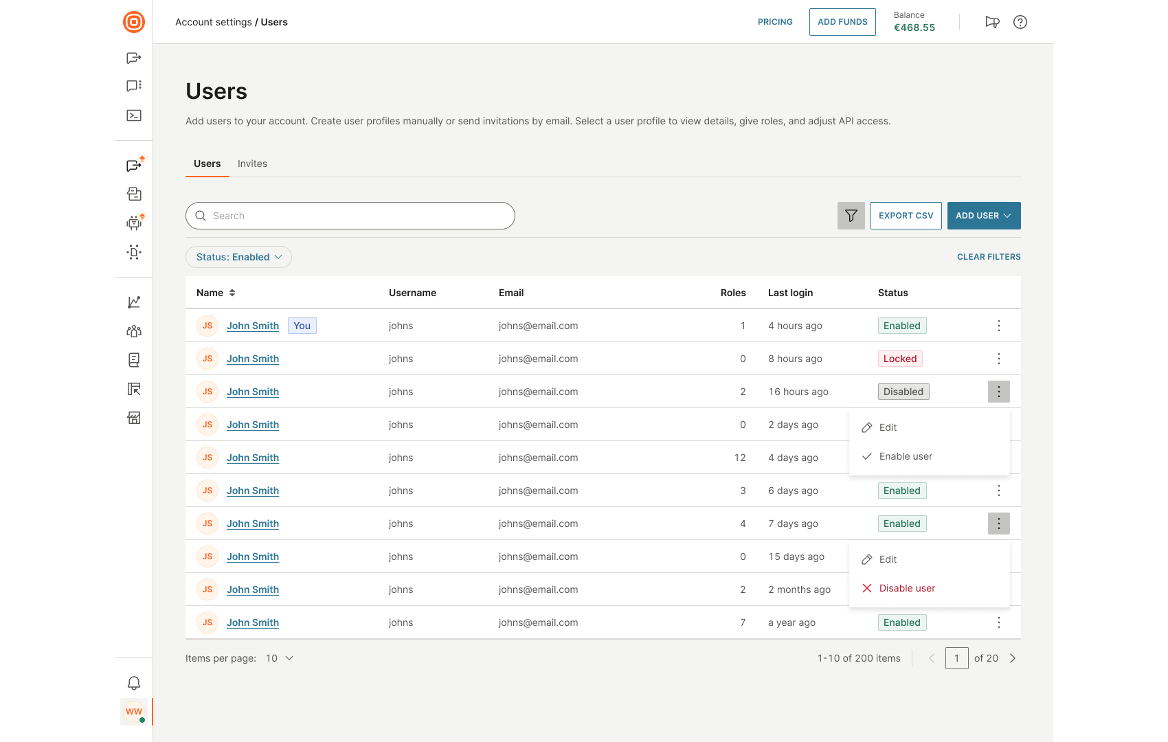Screen dimensions: 1168x742
Task: Choose Enable user from the menu
Action: (930, 456)
